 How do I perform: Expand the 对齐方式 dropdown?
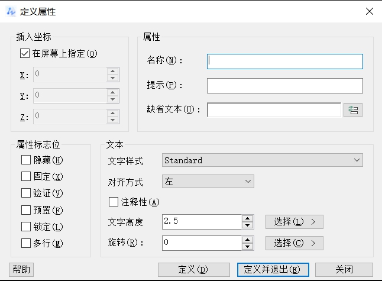(208, 182)
